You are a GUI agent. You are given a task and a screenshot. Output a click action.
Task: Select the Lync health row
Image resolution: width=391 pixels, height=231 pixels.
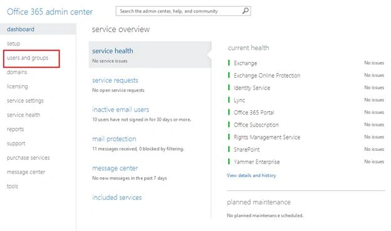point(306,100)
